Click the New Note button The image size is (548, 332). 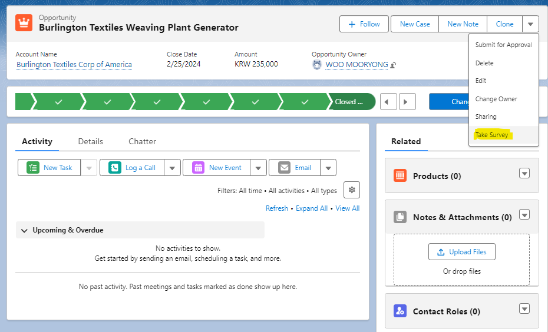tap(463, 24)
